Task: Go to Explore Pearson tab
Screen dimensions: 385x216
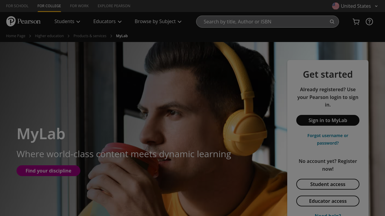Action: [114, 6]
